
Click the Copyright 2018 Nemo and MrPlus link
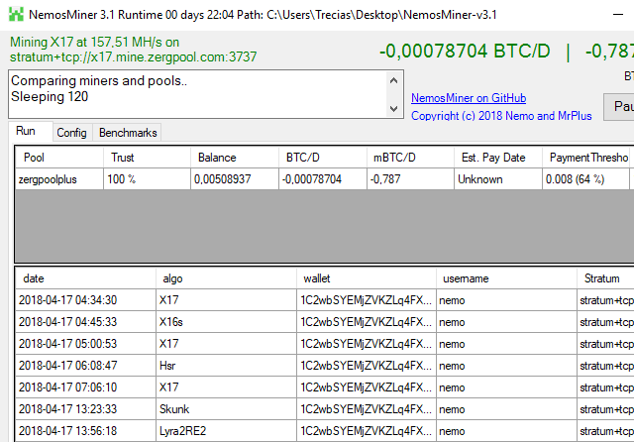501,116
